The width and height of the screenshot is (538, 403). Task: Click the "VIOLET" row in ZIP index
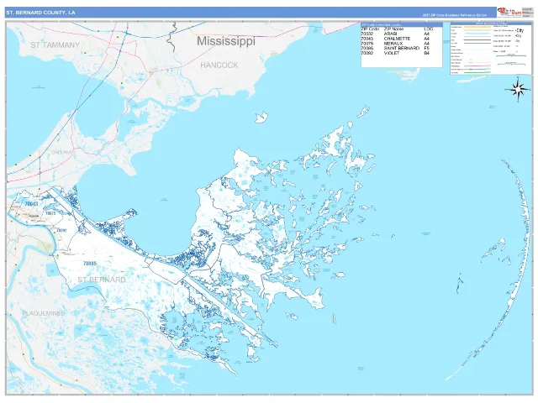click(395, 53)
